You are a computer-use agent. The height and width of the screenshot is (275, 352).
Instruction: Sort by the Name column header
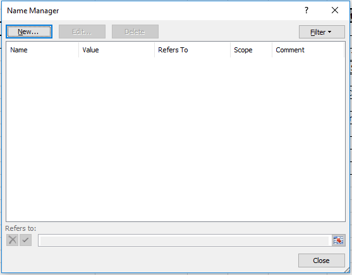point(42,50)
